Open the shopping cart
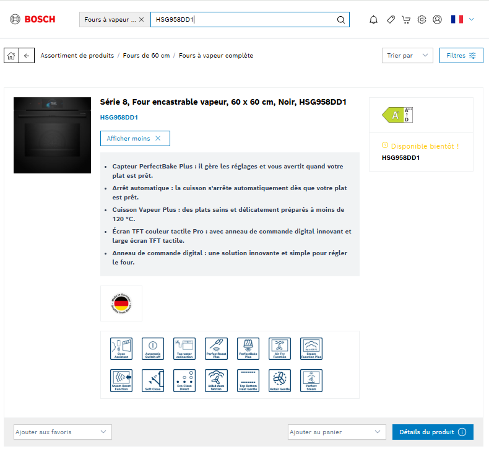 click(405, 20)
